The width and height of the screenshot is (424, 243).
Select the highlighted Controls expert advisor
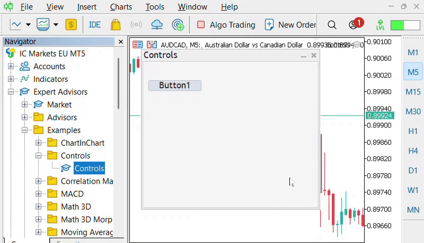point(89,169)
